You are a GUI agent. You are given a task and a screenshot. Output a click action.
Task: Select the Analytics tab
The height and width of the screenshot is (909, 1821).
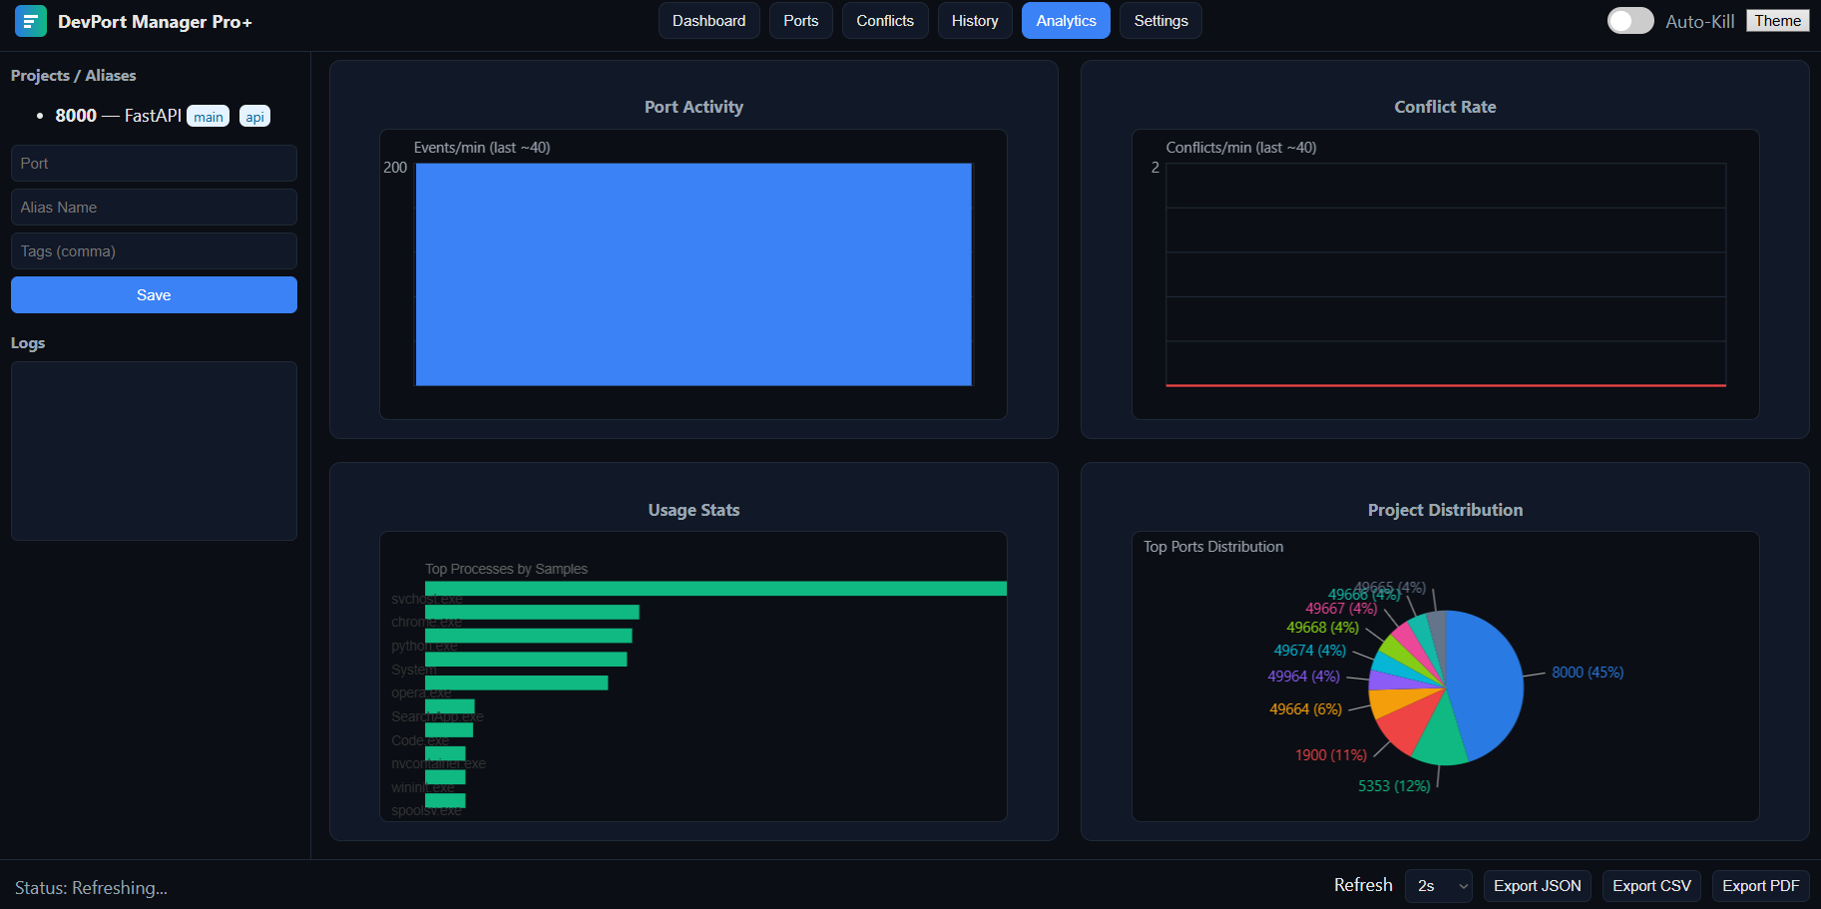pos(1066,21)
